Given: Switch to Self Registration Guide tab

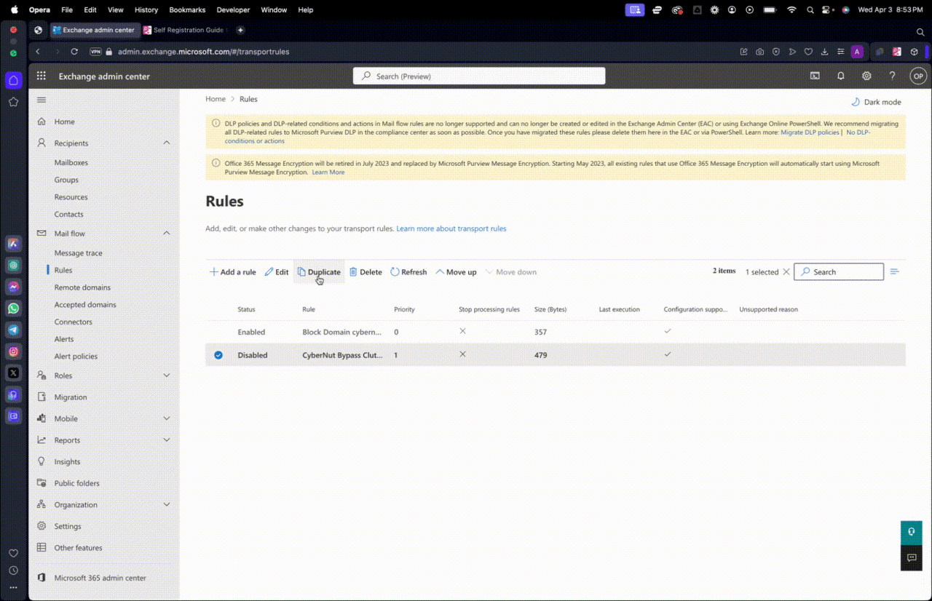Looking at the screenshot, I should [x=186, y=31].
